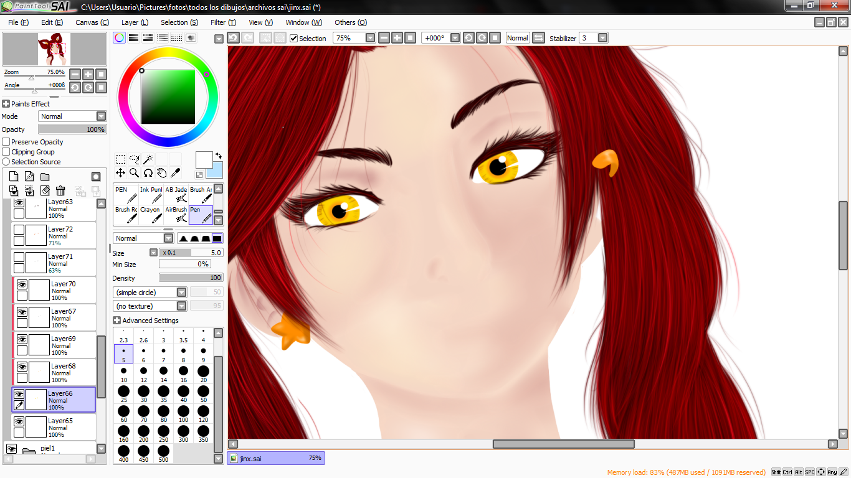Toggle the Clipping Group checkbox
The height and width of the screenshot is (478, 851).
pyautogui.click(x=6, y=152)
